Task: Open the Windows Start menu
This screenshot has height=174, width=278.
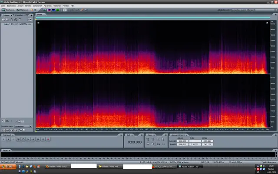Action: pyautogui.click(x=8, y=167)
